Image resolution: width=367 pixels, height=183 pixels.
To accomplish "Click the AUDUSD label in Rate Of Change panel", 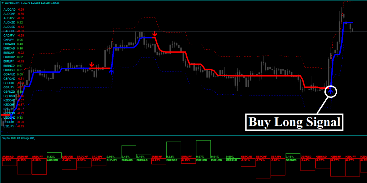I will pos(68,157).
